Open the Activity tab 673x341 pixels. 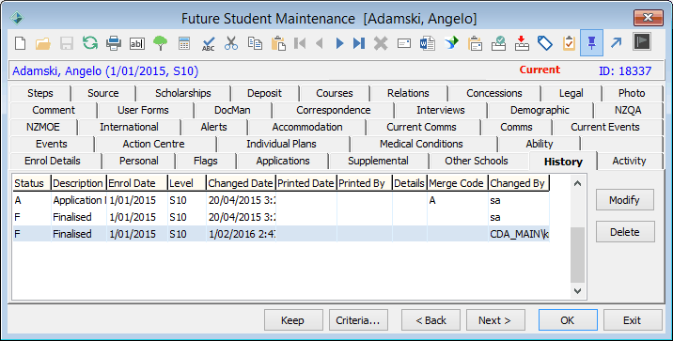tap(629, 161)
